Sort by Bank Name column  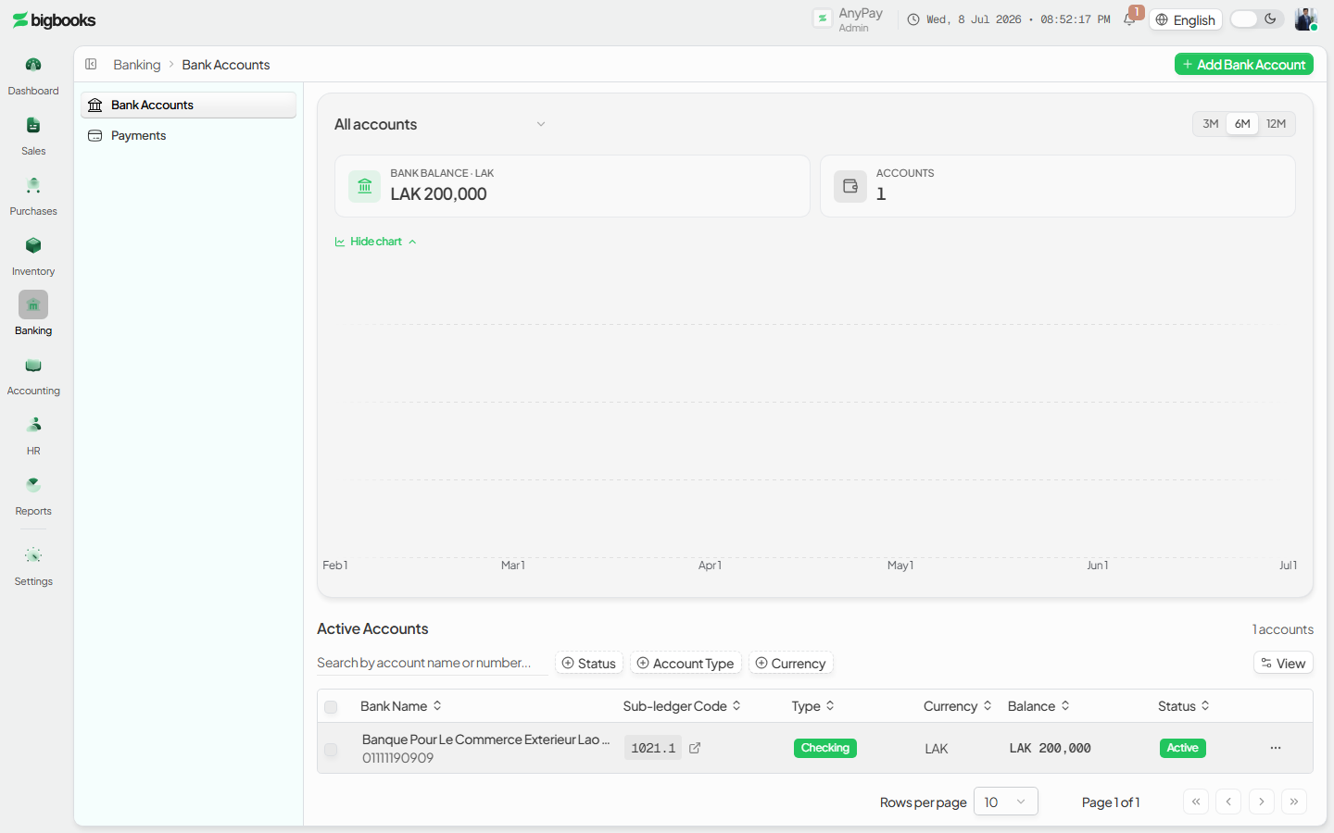(401, 706)
